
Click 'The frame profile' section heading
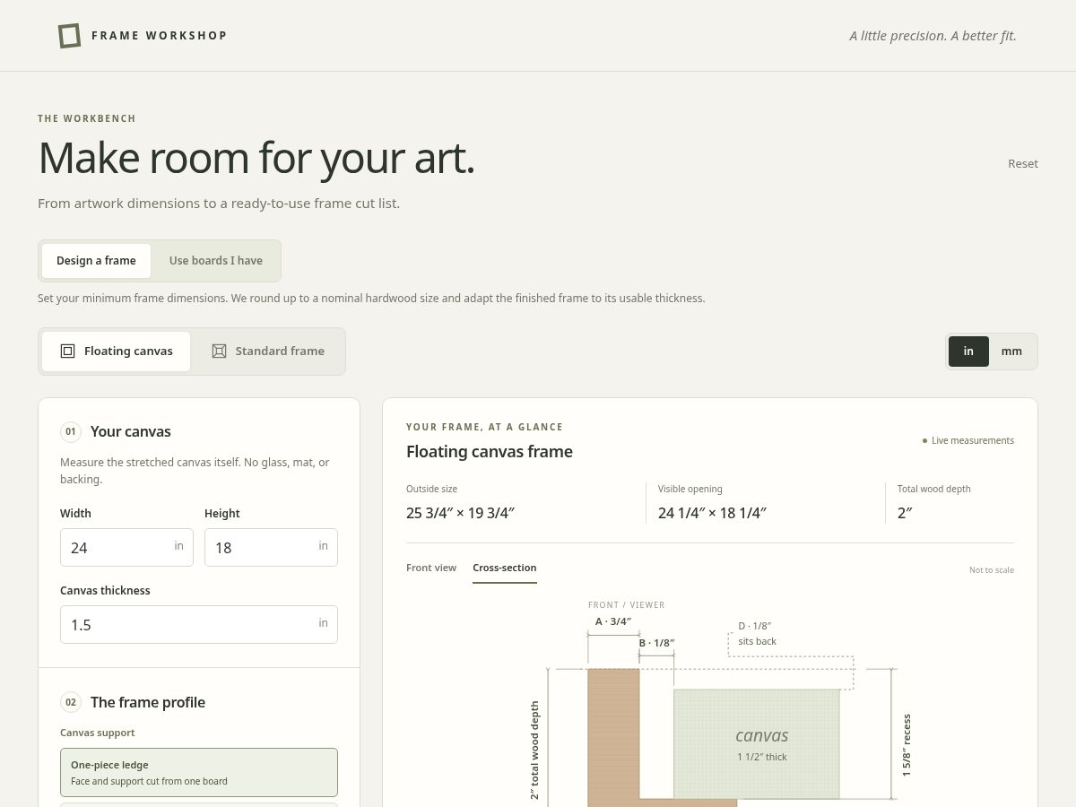pos(148,702)
